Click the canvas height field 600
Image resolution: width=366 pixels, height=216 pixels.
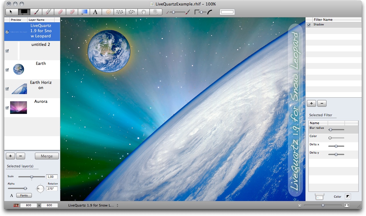point(50,205)
